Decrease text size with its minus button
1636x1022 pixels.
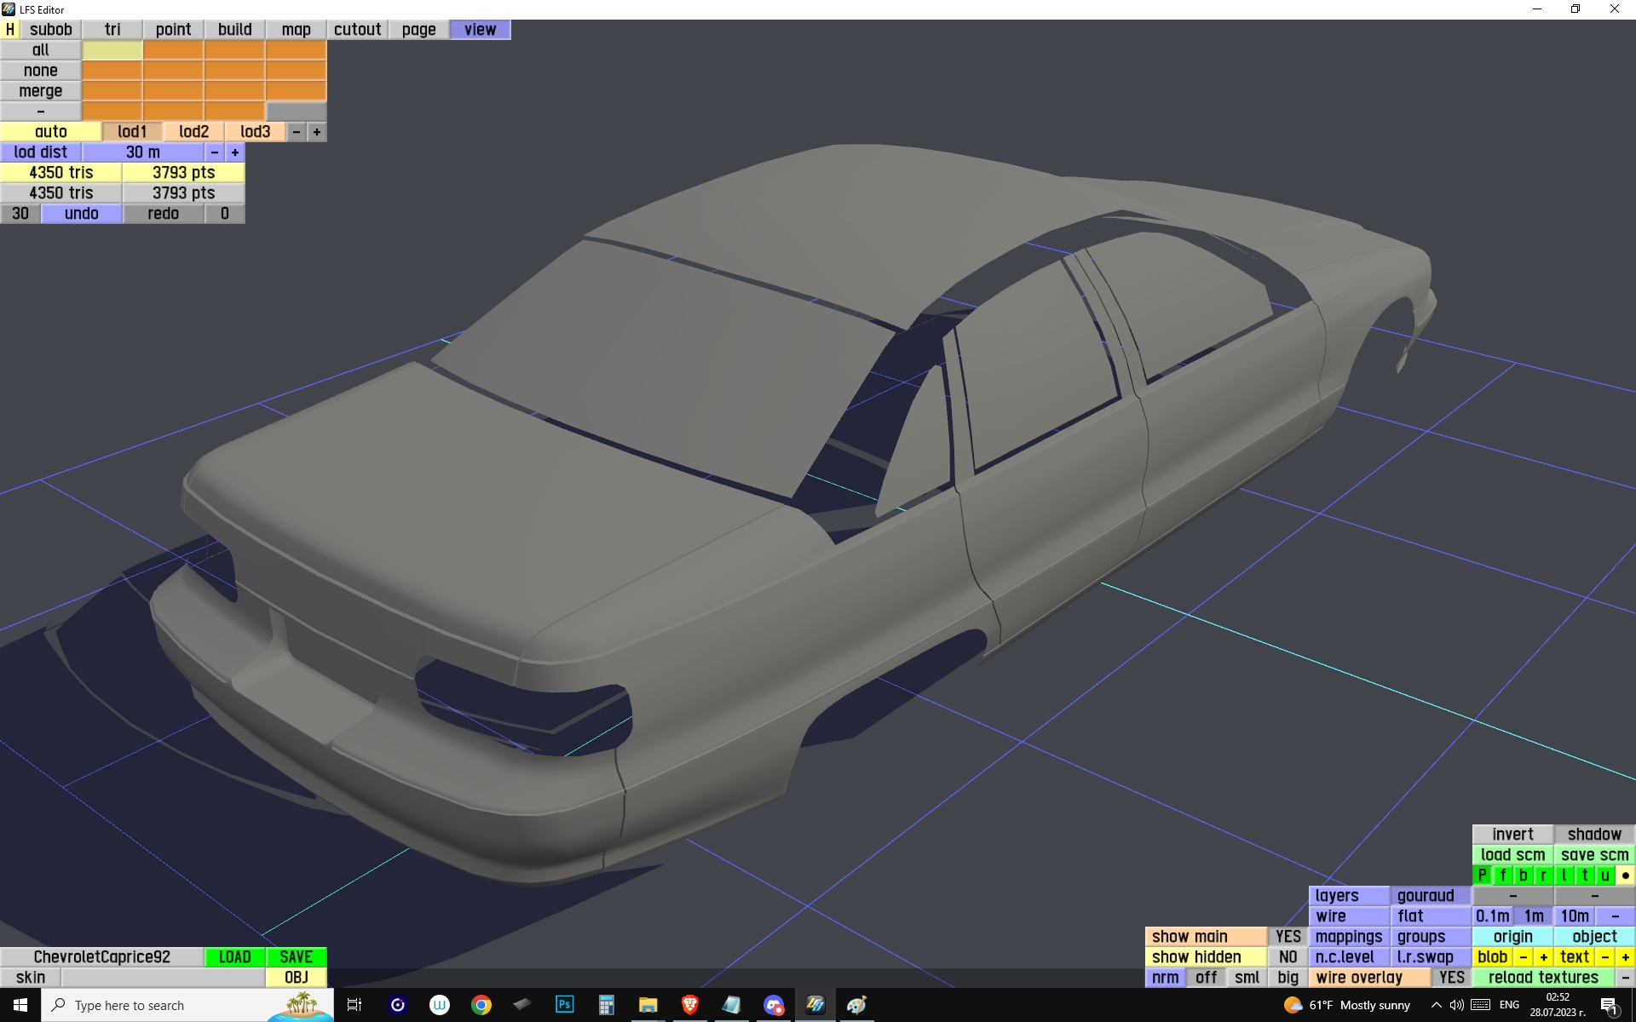point(1604,956)
